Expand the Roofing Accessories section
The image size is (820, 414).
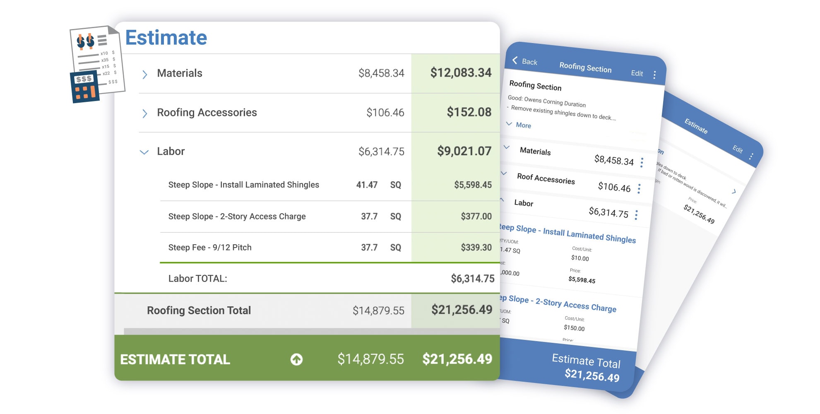[144, 112]
